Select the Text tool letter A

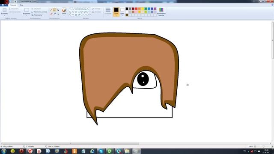[x=58, y=10]
